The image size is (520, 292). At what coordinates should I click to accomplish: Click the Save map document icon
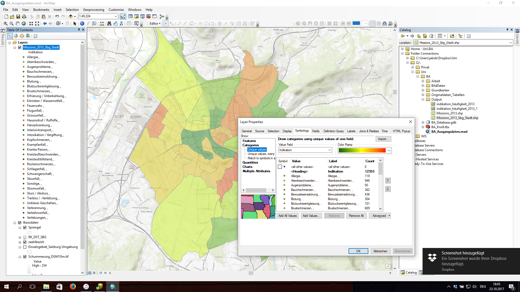(18, 16)
